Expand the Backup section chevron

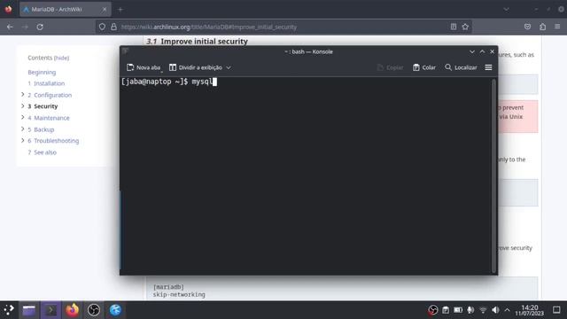pos(23,129)
